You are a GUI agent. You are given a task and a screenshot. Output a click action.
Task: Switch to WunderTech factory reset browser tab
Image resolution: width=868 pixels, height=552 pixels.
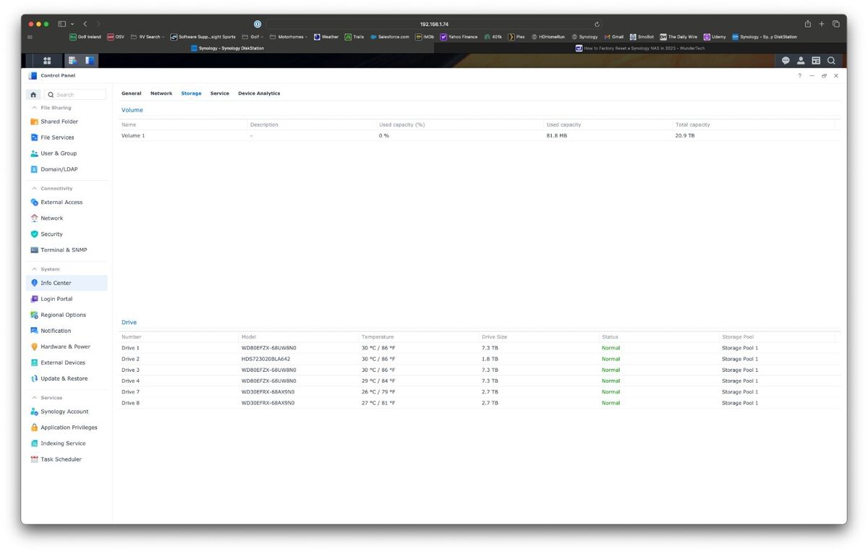tap(640, 48)
